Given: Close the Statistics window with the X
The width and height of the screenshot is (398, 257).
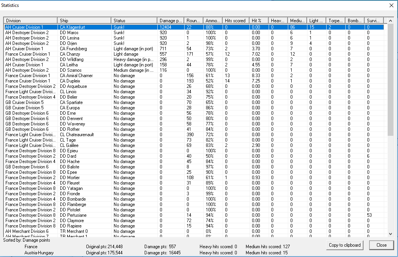Looking at the screenshot, I should tap(391, 5).
